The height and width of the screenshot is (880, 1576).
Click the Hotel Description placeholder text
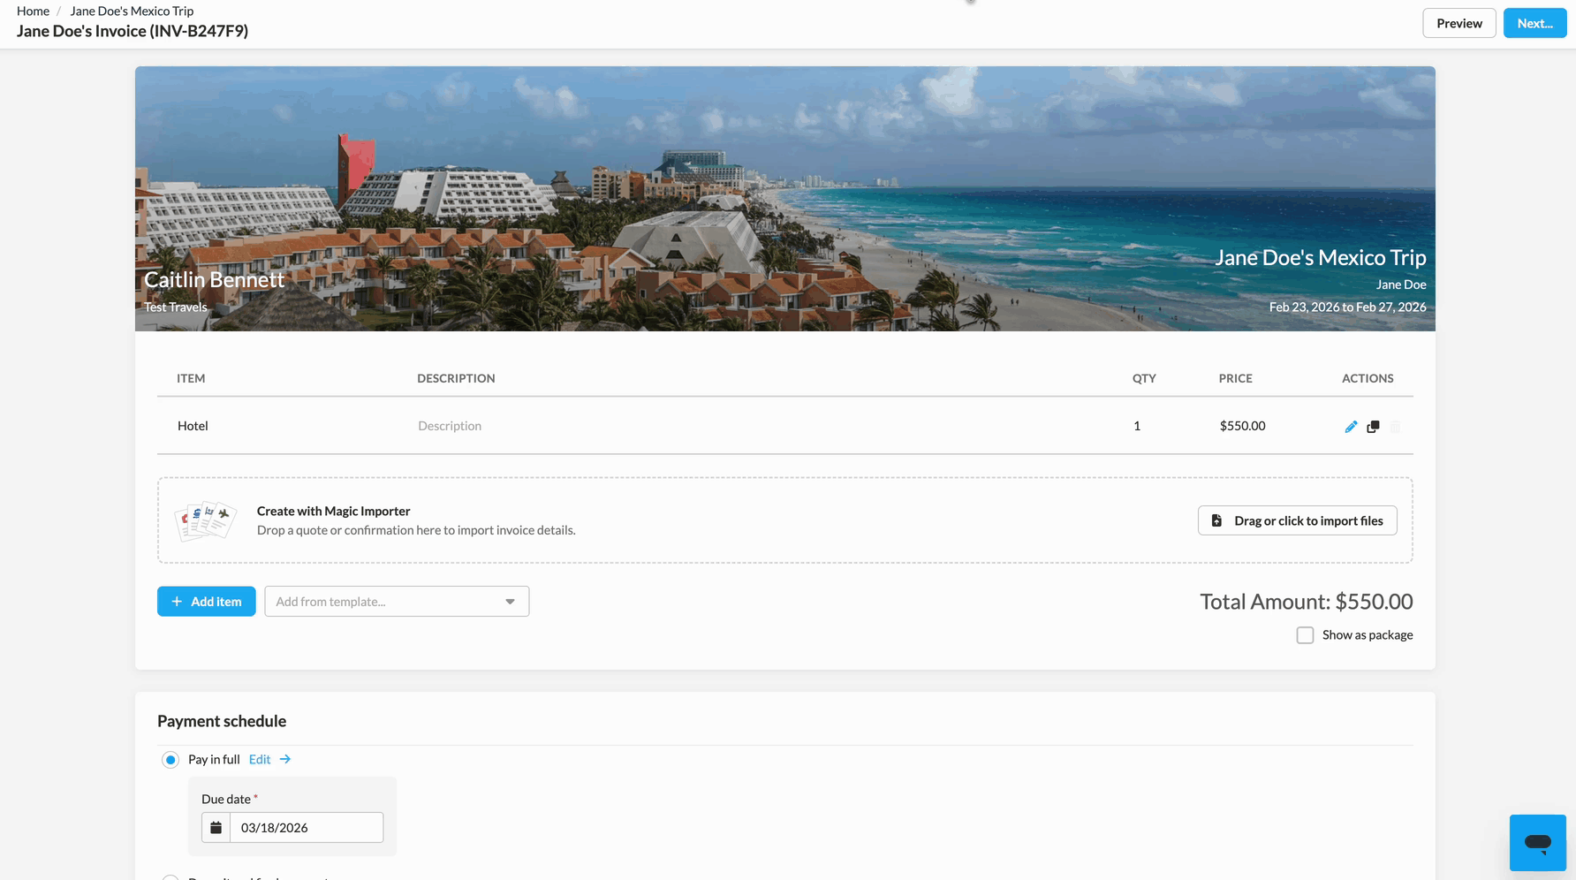pos(450,426)
